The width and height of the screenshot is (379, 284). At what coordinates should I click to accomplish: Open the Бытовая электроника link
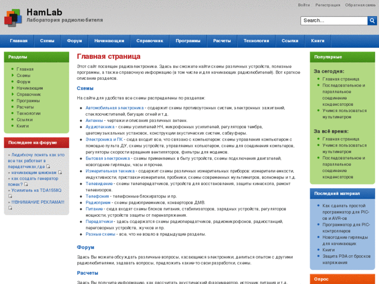[108, 158]
